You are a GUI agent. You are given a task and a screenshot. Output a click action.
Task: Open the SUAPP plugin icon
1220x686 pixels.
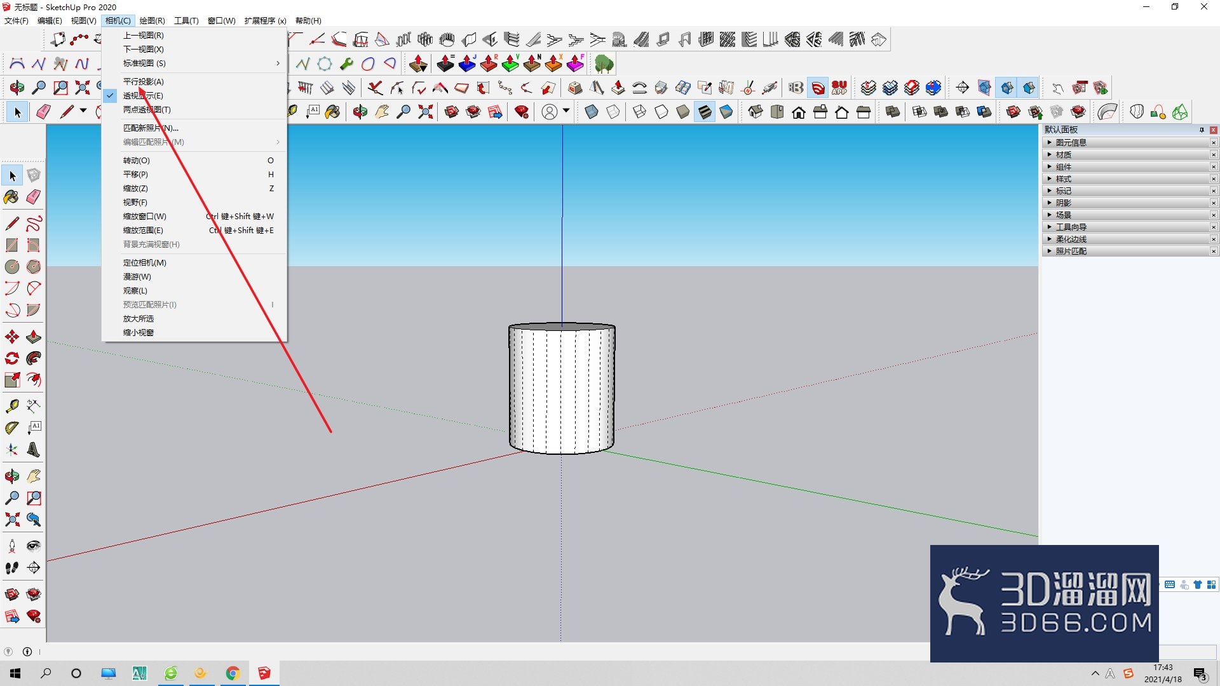click(839, 88)
